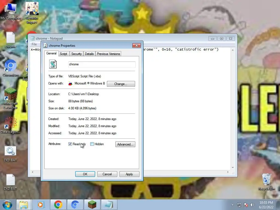The height and width of the screenshot is (210, 280).
Task: Open Google Chrome from the taskbar
Action: (x=58, y=205)
